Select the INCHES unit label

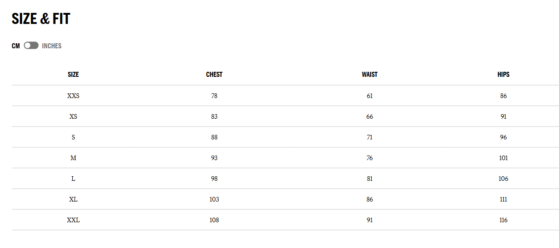coord(52,46)
